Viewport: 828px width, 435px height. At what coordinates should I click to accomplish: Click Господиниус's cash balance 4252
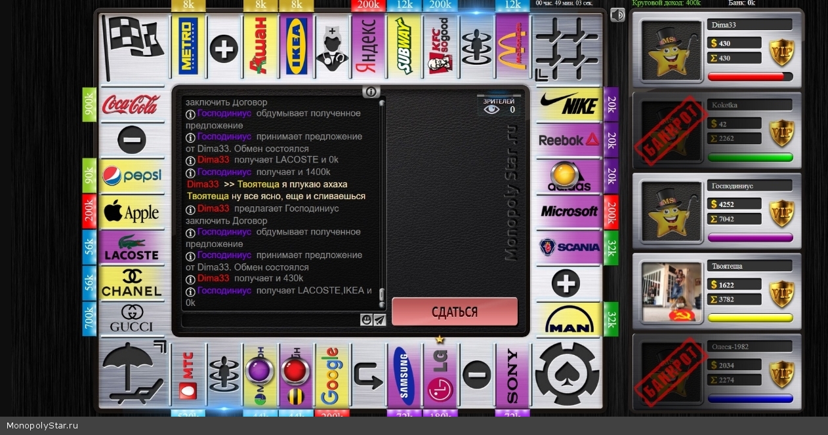click(734, 204)
